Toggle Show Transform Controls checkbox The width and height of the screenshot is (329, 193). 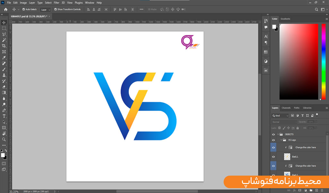pos(55,9)
